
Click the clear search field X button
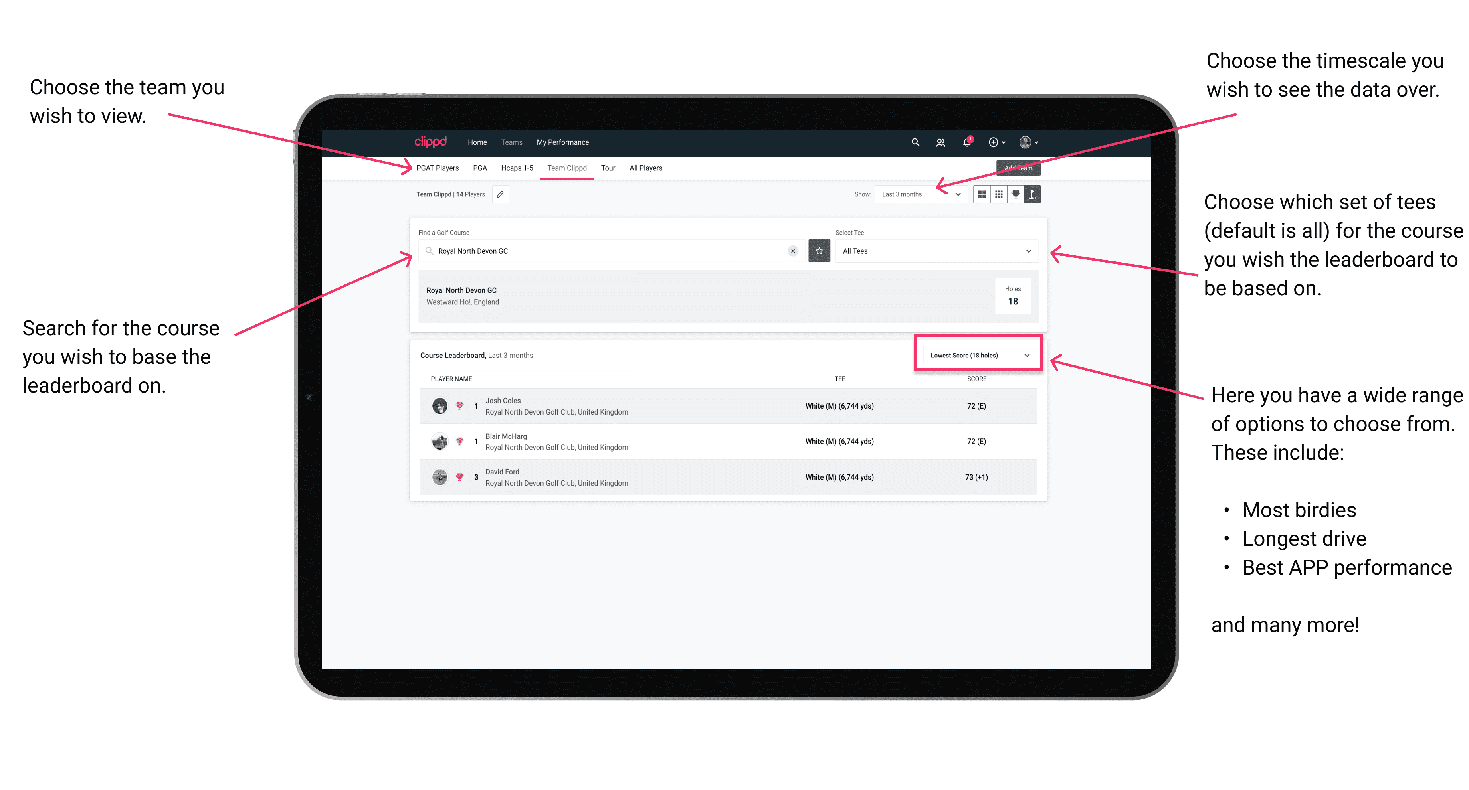tap(794, 252)
